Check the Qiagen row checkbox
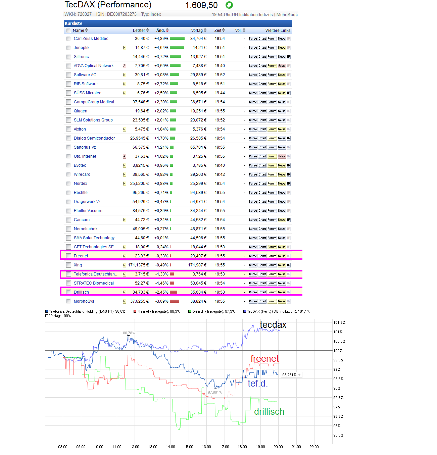 (68, 111)
